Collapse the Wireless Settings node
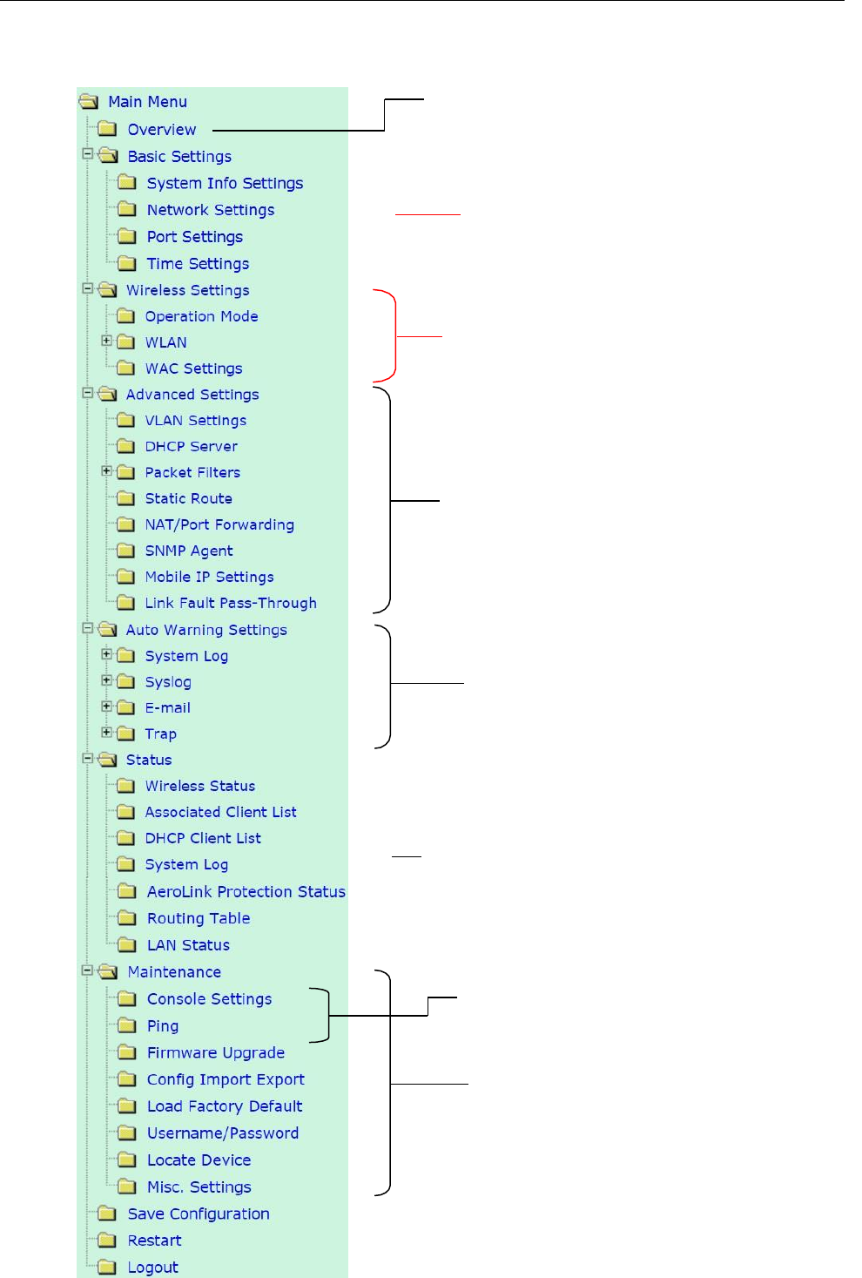This screenshot has width=862, height=1278. (x=87, y=288)
